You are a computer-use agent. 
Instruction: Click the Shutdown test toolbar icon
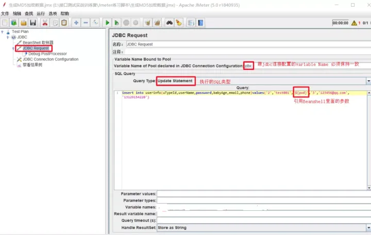click(136, 23)
